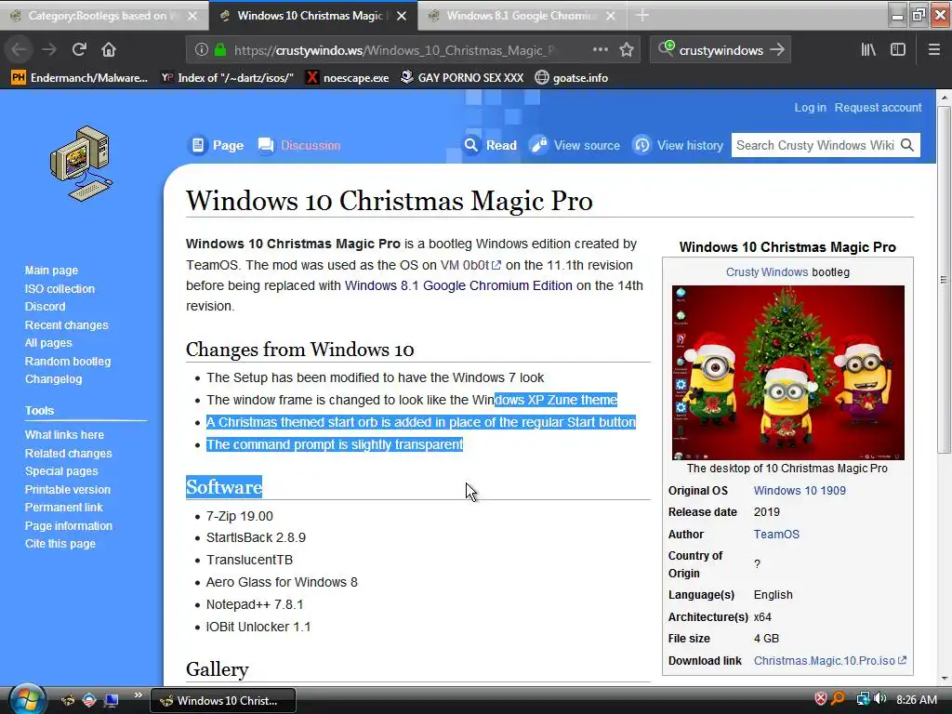Open ISO collection sidebar link
The height and width of the screenshot is (714, 952).
point(59,289)
